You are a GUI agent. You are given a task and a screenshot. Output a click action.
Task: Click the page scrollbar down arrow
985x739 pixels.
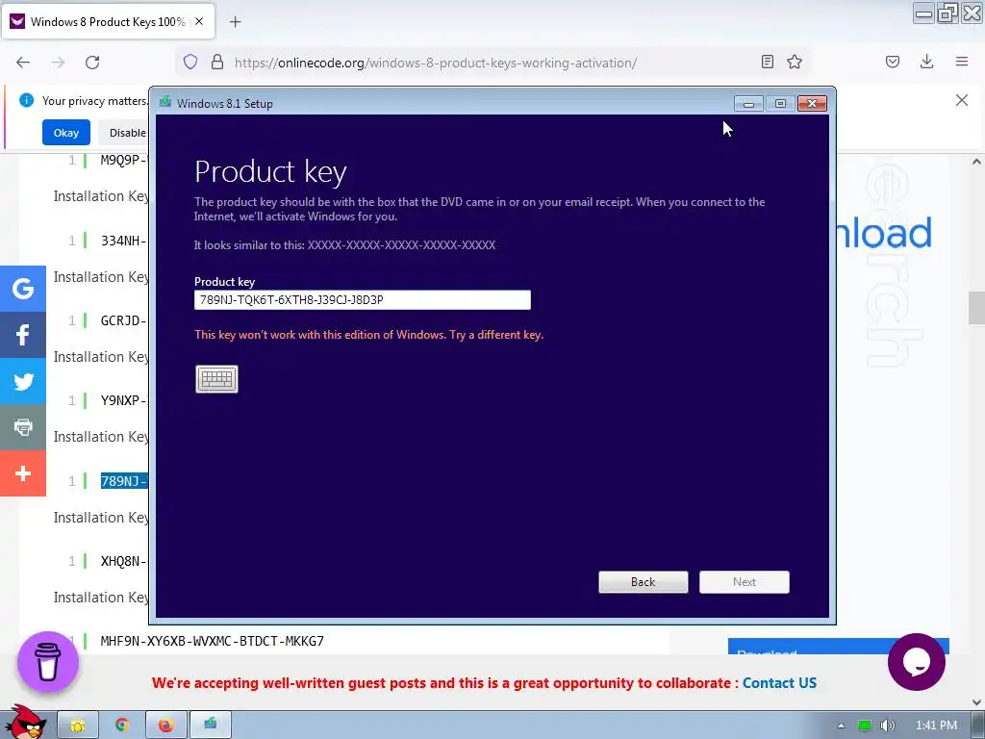[976, 701]
